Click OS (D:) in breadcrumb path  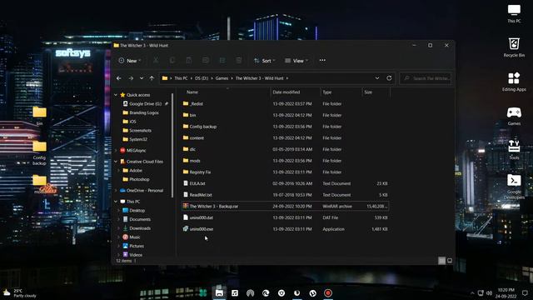click(x=202, y=78)
